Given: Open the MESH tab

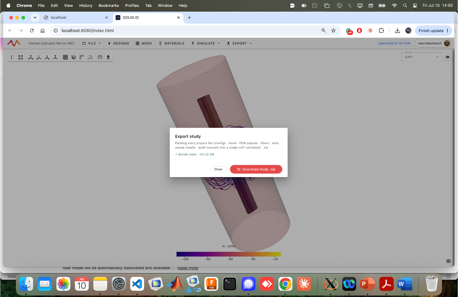Looking at the screenshot, I should (144, 43).
